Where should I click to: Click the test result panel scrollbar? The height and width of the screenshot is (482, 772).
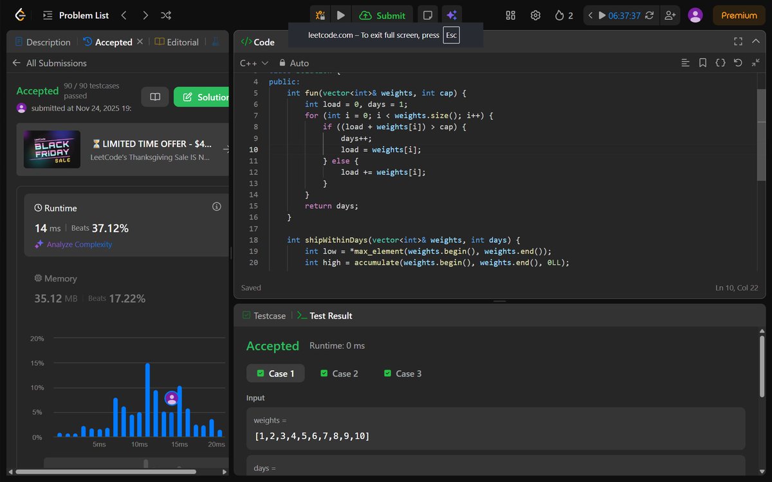tap(762, 366)
